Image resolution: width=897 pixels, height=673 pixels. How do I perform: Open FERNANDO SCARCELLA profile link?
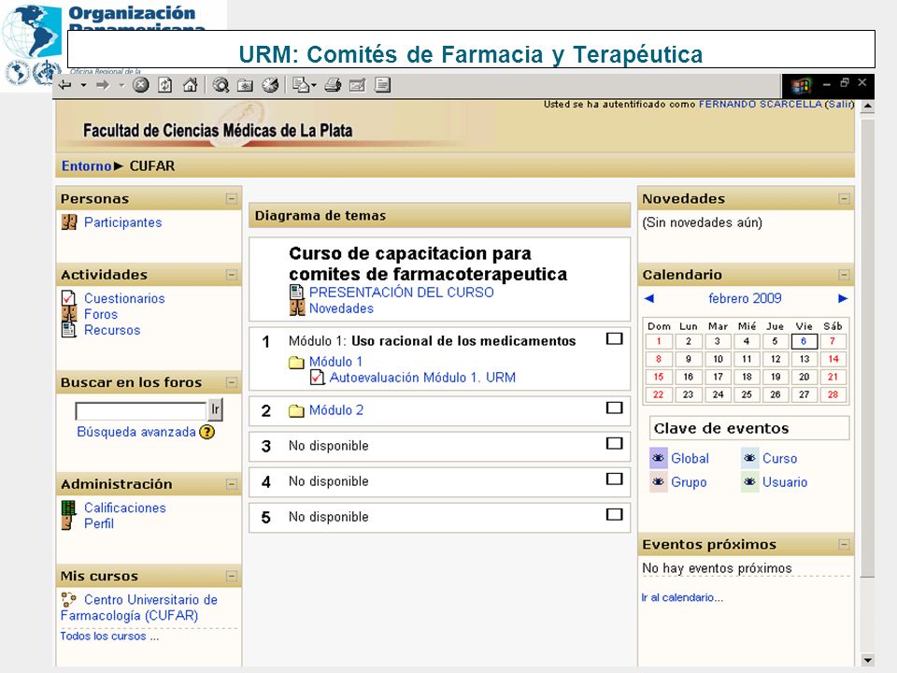[x=760, y=104]
